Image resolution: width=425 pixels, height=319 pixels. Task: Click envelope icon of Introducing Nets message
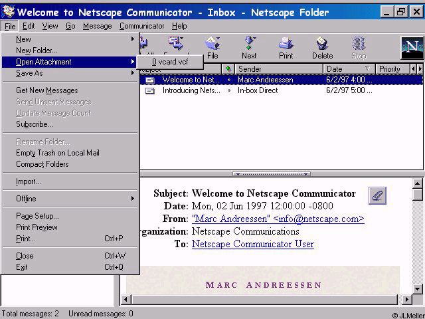150,90
